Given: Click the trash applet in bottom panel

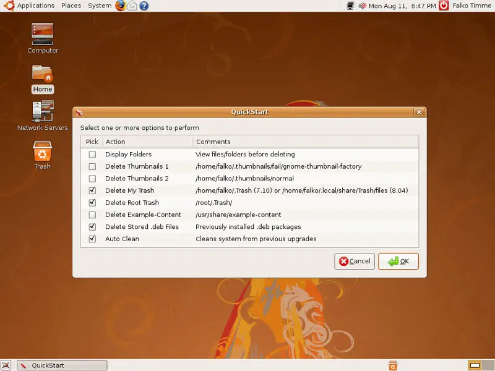Looking at the screenshot, I should (x=393, y=365).
